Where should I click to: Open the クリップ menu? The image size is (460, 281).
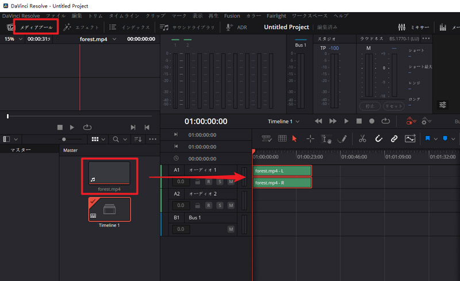click(155, 16)
